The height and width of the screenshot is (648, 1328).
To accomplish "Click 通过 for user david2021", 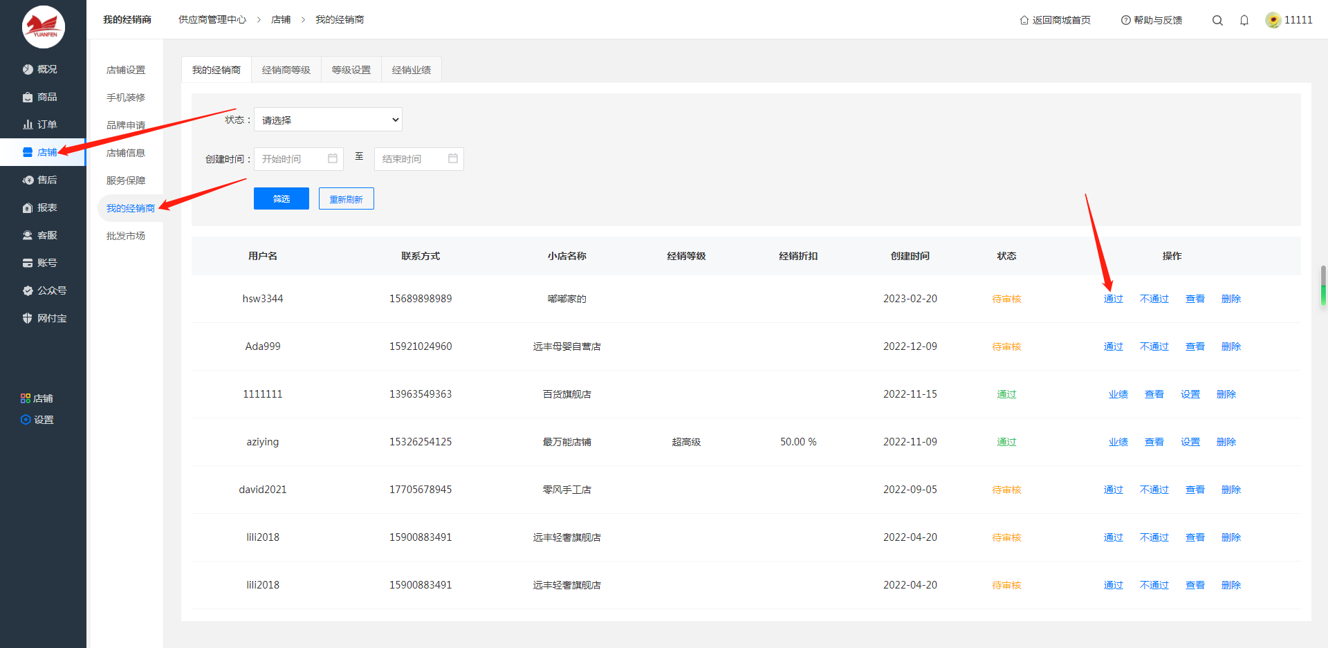I will click(x=1114, y=490).
